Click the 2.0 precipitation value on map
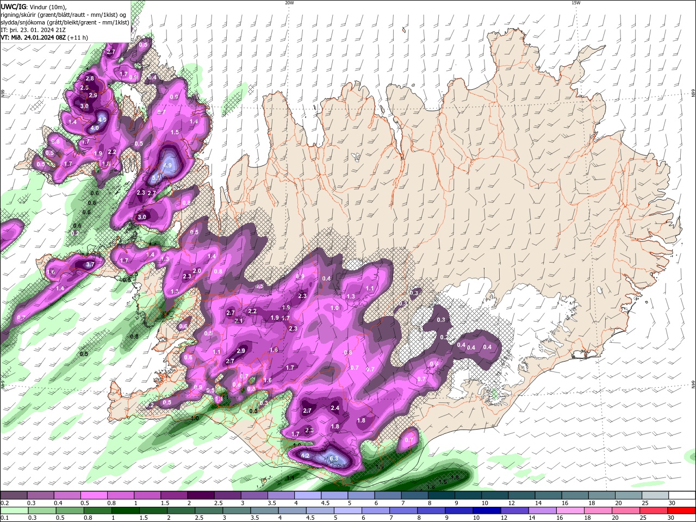 (x=197, y=271)
